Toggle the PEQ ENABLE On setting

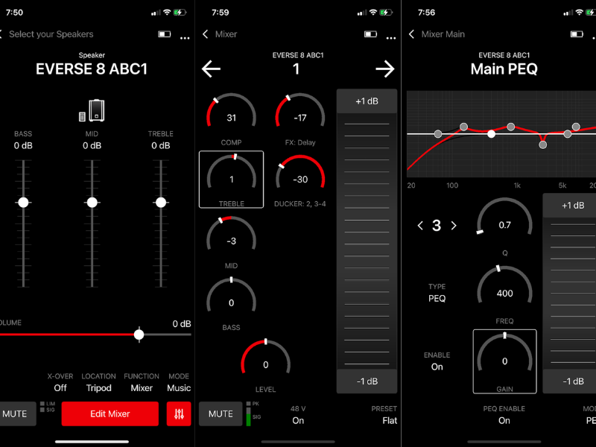pyautogui.click(x=504, y=415)
